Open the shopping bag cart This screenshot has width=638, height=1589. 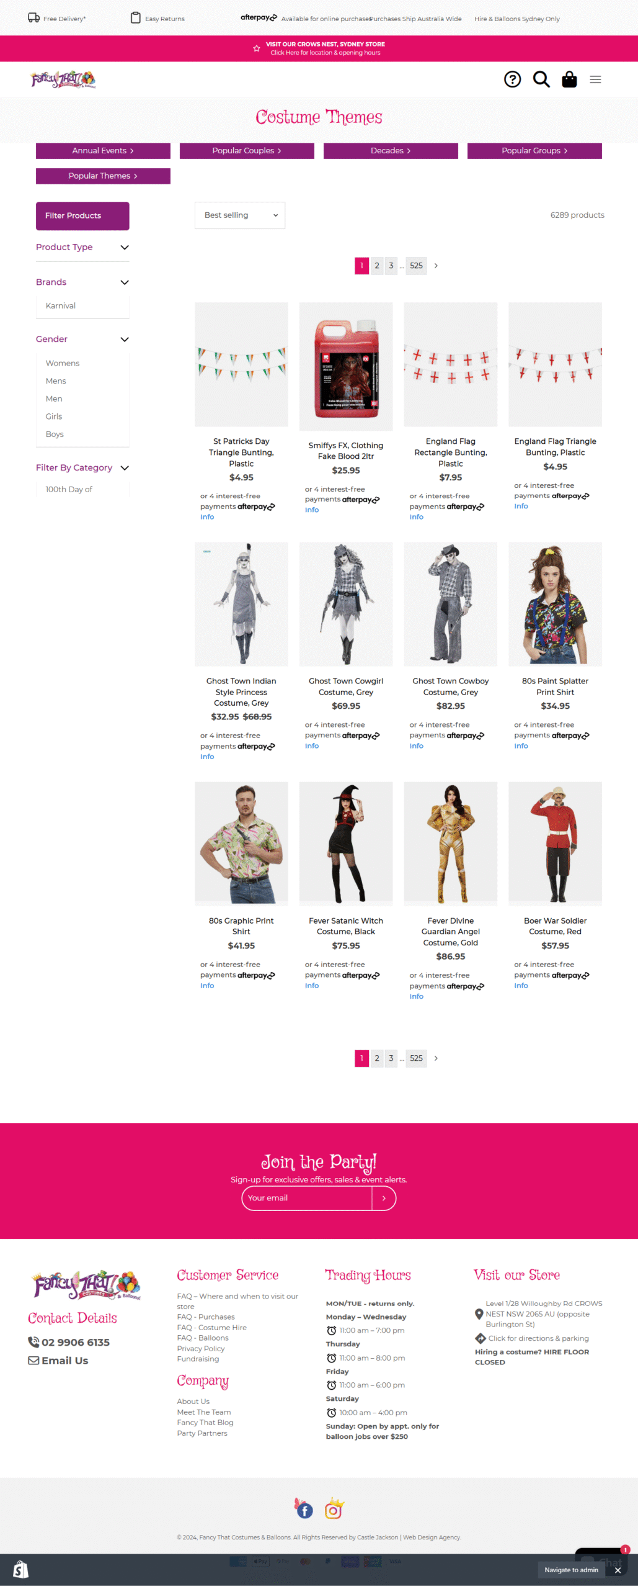click(x=569, y=79)
